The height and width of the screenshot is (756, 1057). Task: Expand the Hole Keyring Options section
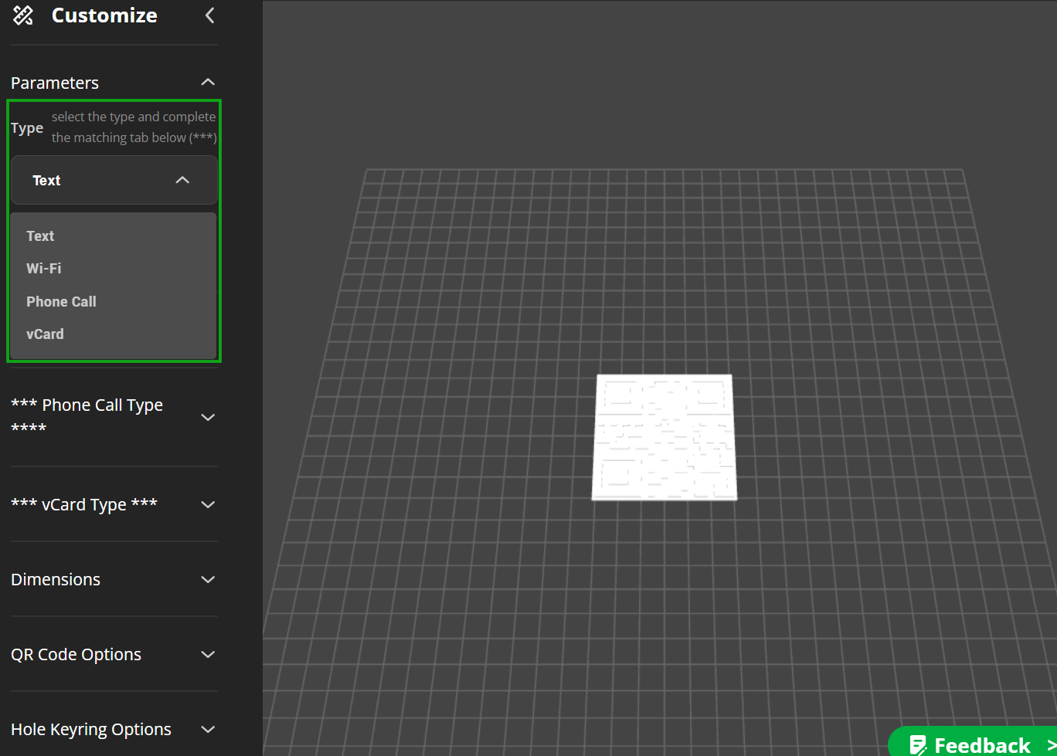114,729
